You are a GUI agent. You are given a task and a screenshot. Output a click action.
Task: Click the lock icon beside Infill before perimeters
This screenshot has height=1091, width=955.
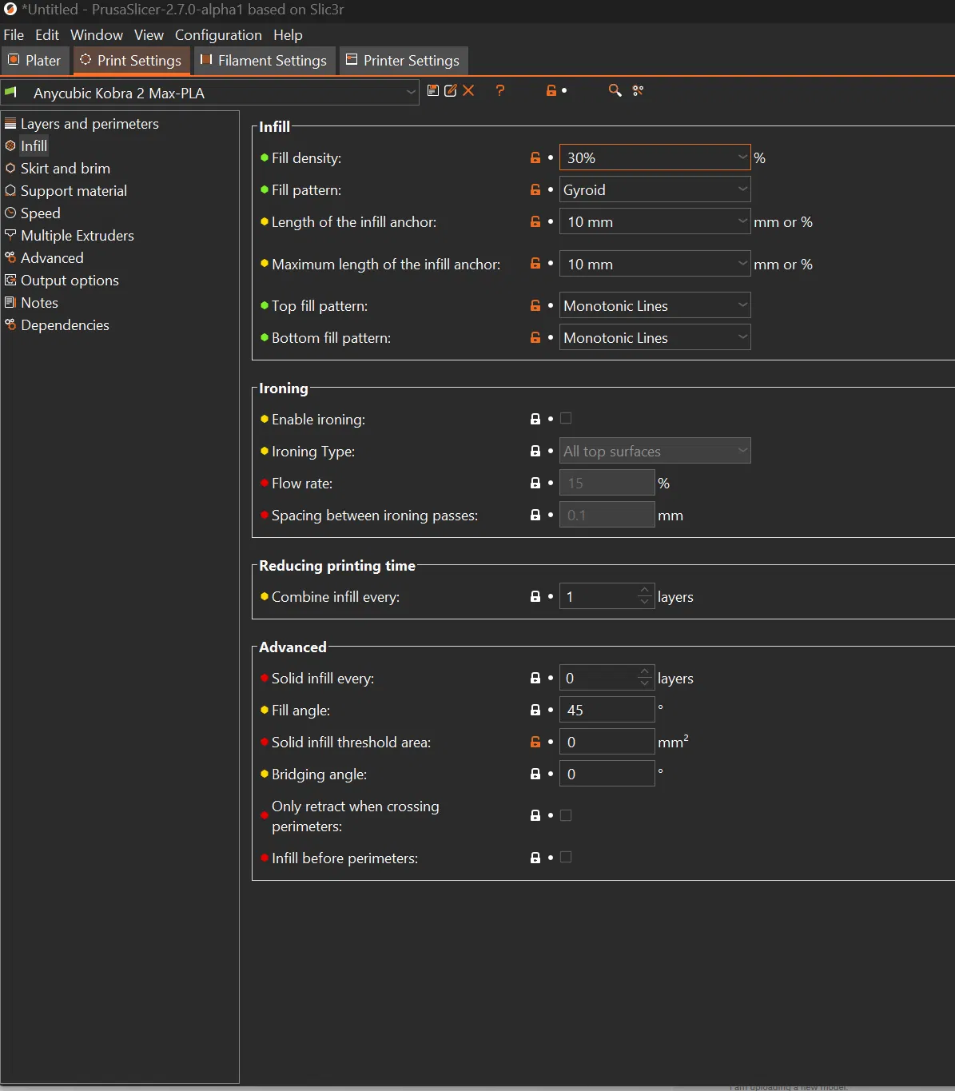pos(535,858)
